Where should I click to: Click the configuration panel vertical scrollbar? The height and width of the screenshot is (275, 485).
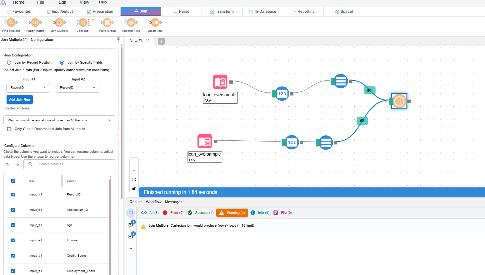[x=122, y=125]
